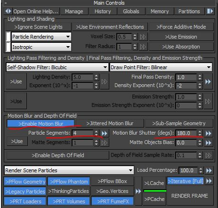This screenshot has height=208, width=218.
Task: Click the Voxel Size input field
Action: [124, 37]
